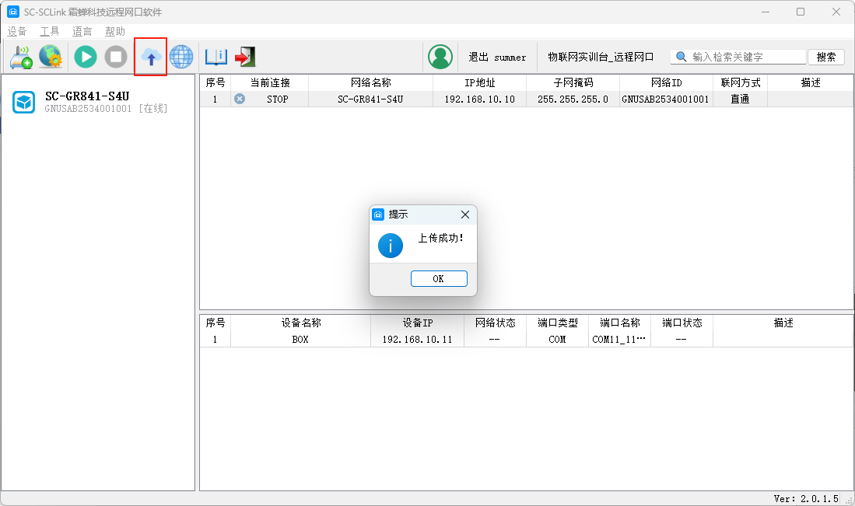Open the help manual book icon

pyautogui.click(x=216, y=57)
